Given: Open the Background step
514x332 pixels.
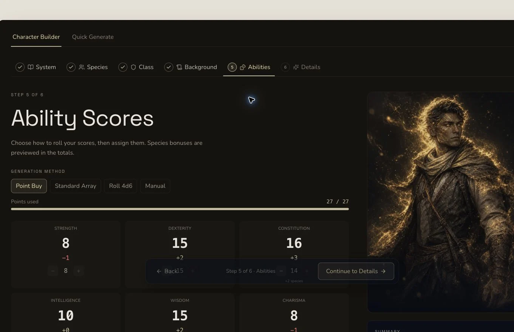Looking at the screenshot, I should 191,67.
